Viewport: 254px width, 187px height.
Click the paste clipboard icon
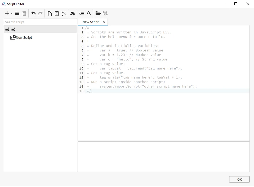tap(57, 14)
